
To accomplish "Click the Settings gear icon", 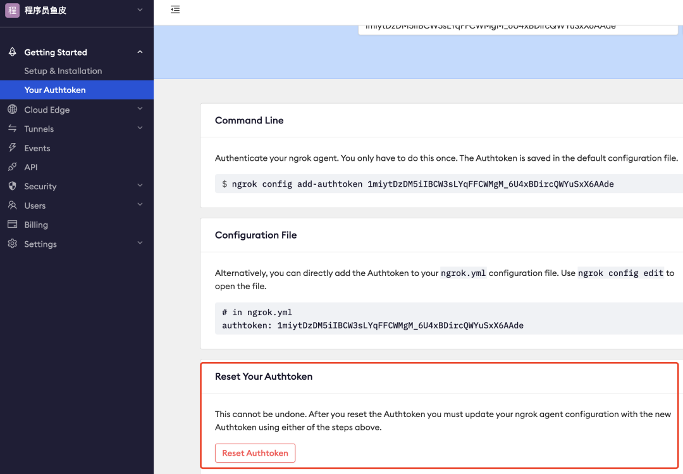I will click(x=12, y=243).
